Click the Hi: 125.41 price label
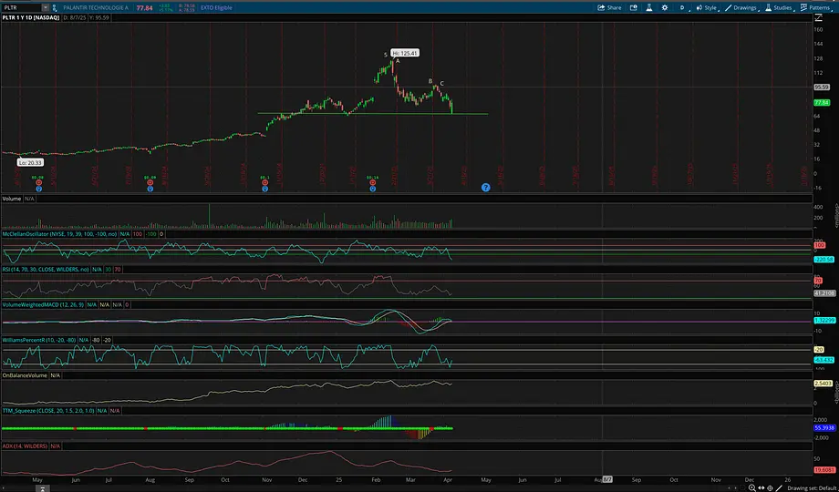This screenshot has width=839, height=492. tap(405, 54)
